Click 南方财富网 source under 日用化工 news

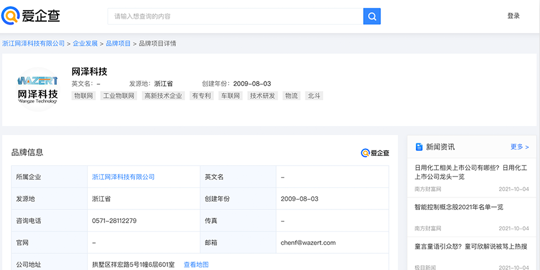point(428,189)
